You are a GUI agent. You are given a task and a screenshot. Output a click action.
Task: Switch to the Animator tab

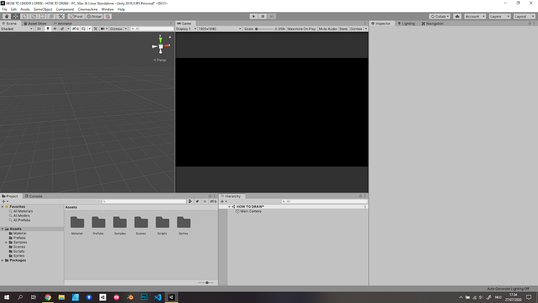(63, 23)
